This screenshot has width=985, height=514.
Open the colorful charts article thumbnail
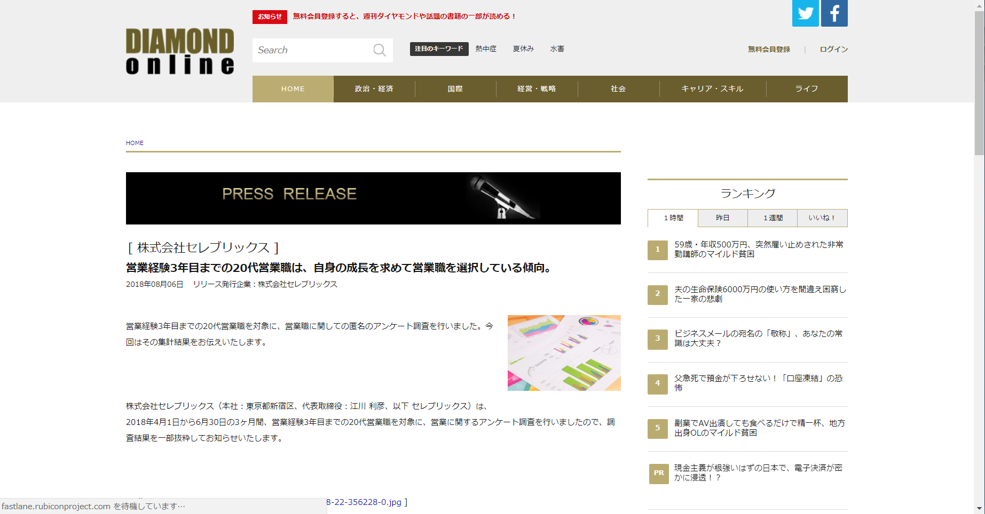564,353
